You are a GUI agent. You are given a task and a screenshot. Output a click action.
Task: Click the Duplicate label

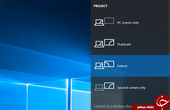pyautogui.click(x=124, y=44)
